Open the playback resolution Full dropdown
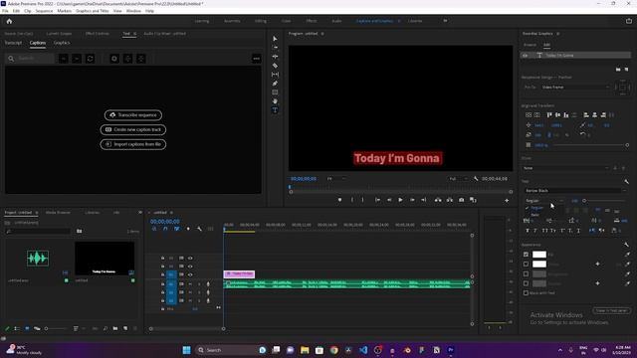The height and width of the screenshot is (358, 637). click(458, 179)
